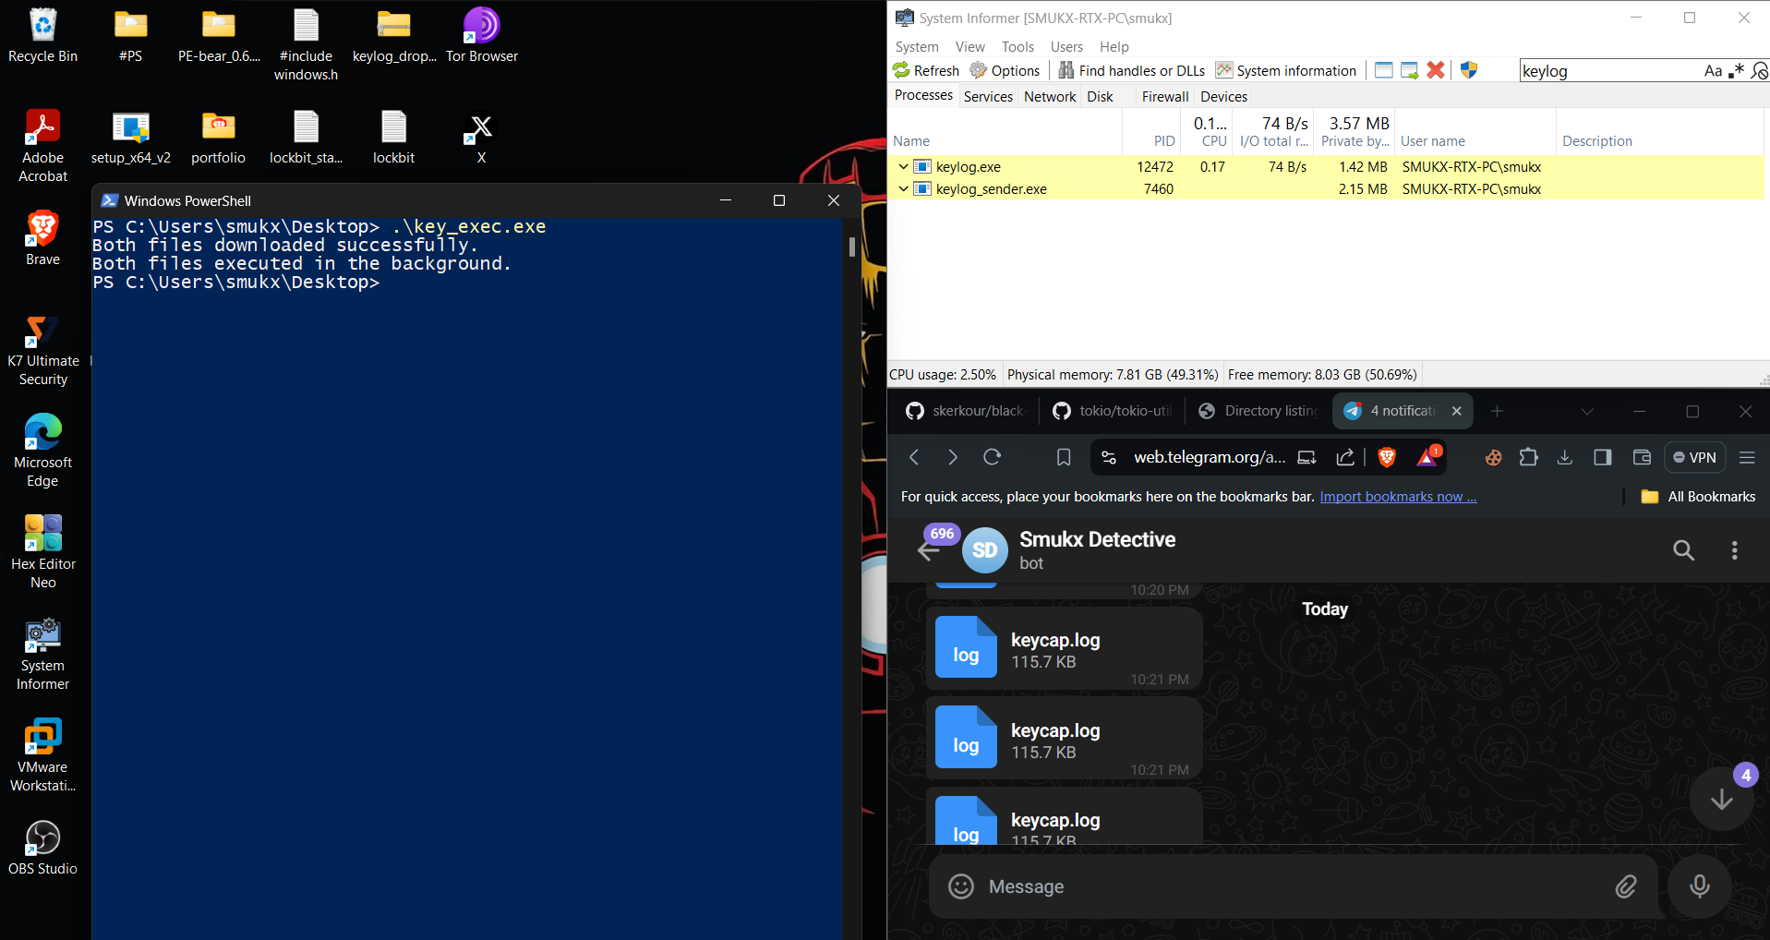The width and height of the screenshot is (1770, 940).
Task: Open Find handles or DLLs
Action: 1131,70
